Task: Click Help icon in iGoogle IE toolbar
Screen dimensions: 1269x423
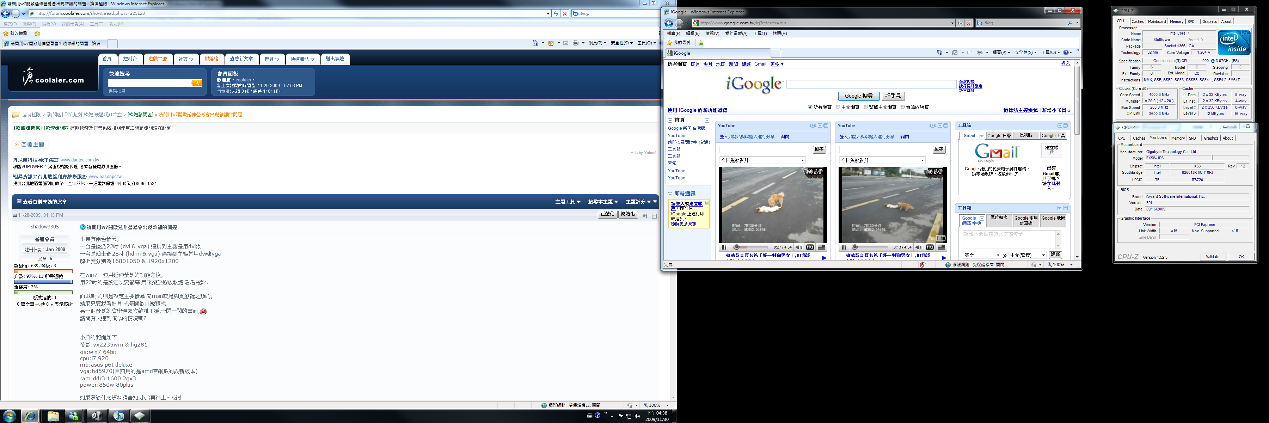Action: pyautogui.click(x=1066, y=53)
